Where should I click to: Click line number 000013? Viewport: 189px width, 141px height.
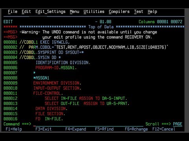(10, 103)
